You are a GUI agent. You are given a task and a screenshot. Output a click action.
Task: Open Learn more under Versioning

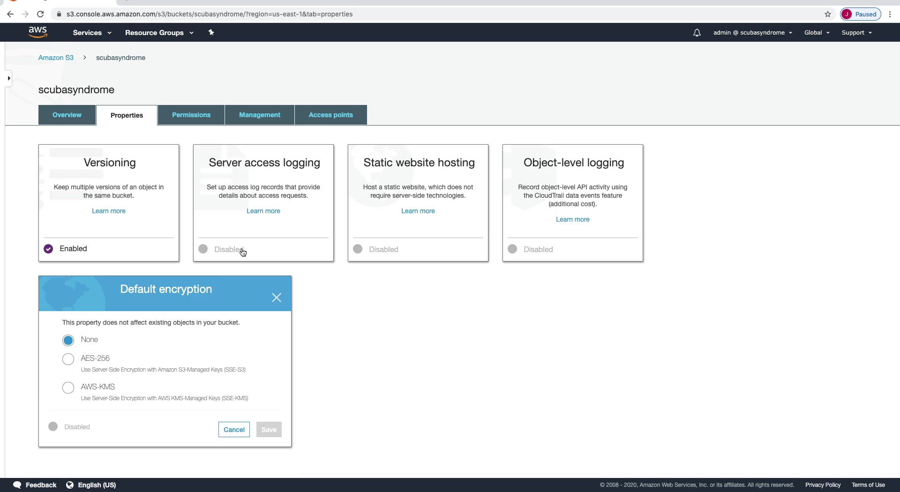tap(109, 211)
